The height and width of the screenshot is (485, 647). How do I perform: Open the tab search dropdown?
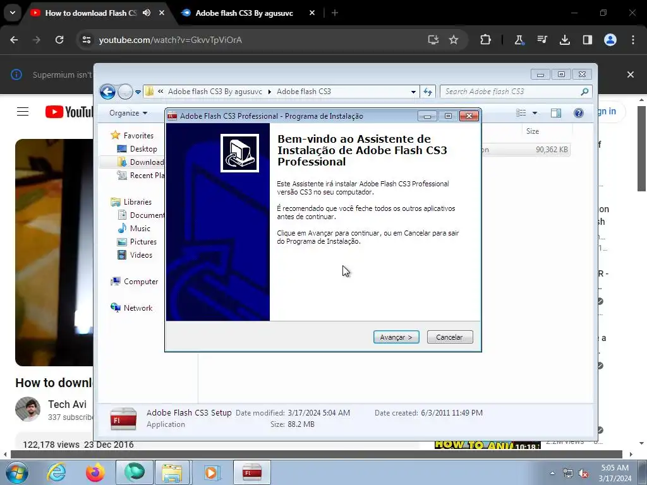[13, 13]
